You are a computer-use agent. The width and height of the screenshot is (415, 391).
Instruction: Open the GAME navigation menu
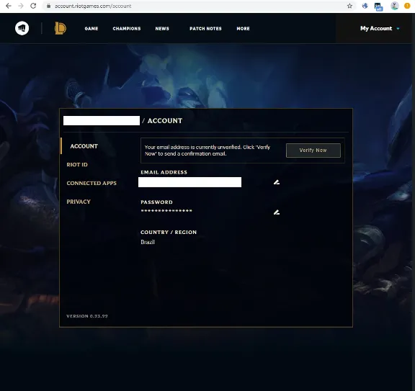tap(92, 29)
